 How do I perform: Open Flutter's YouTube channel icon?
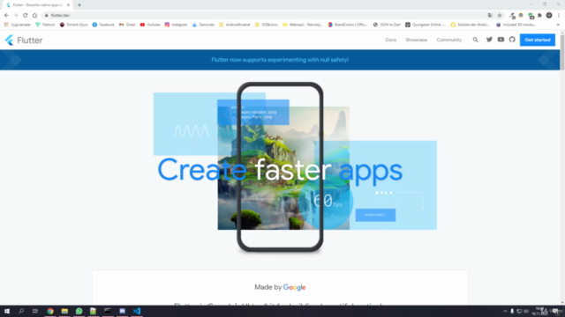point(501,40)
